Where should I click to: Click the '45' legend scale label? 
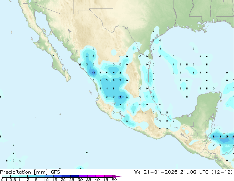click(106, 180)
